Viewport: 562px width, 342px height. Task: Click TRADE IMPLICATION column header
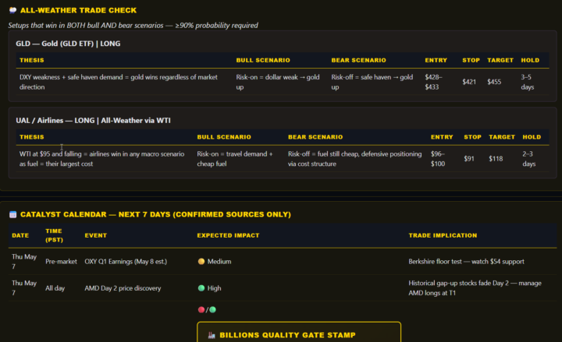point(443,235)
